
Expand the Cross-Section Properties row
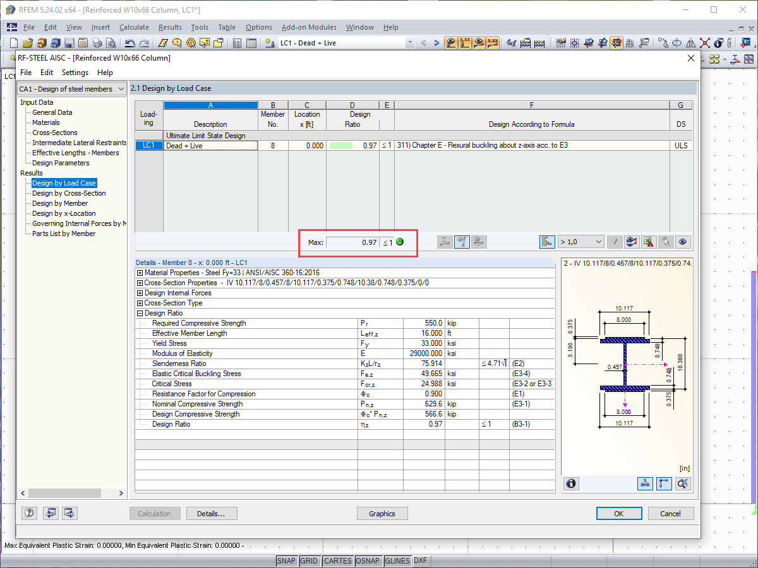click(140, 283)
